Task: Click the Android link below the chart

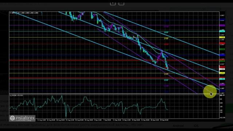Action: (178, 126)
